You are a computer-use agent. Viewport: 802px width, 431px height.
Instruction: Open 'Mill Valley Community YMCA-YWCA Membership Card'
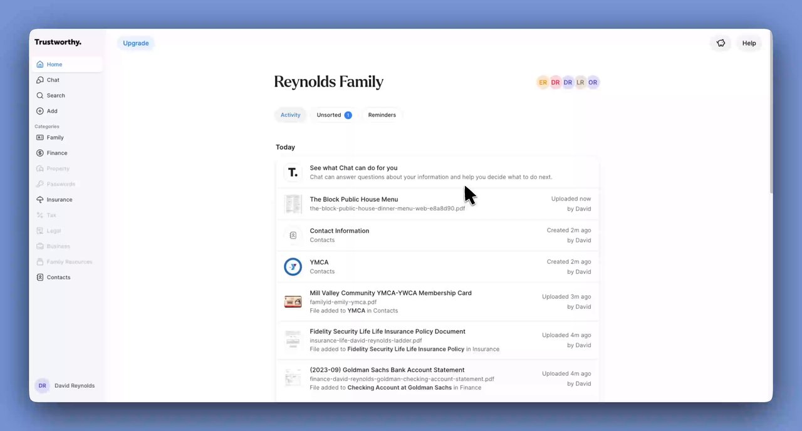click(390, 293)
